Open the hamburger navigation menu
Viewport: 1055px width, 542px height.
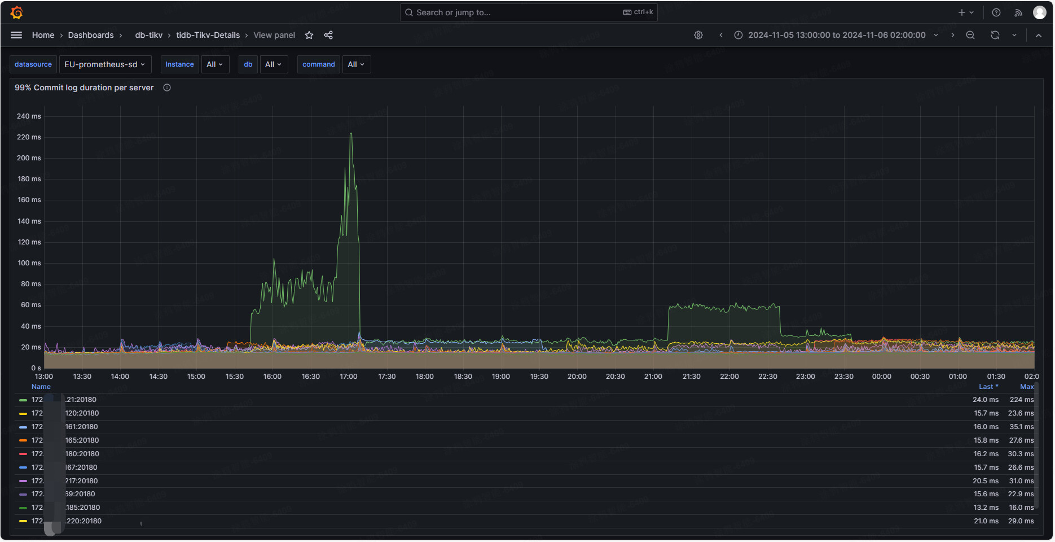16,35
